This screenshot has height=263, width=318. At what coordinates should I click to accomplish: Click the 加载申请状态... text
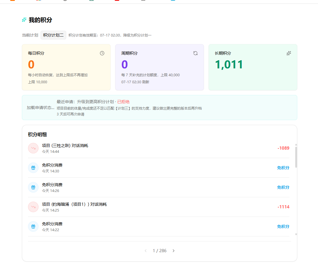(41, 108)
